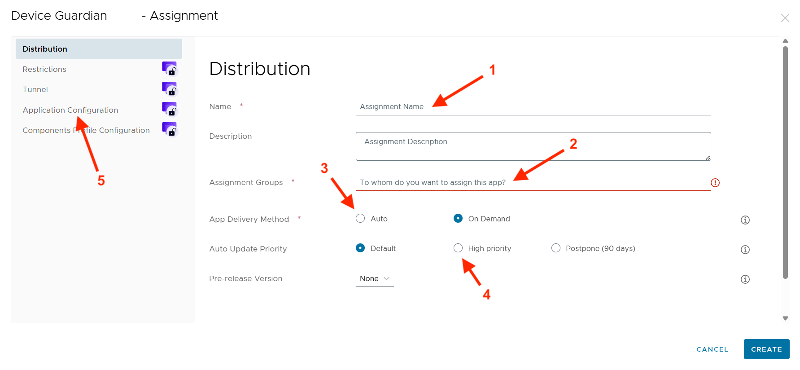Click the Assignment Name input field
The image size is (800, 370).
point(533,107)
